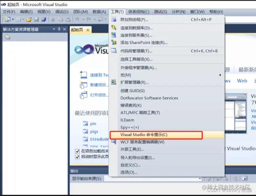Choose 选项(O)... from Tools menu
This screenshot has height=196, width=256.
coord(167,172)
